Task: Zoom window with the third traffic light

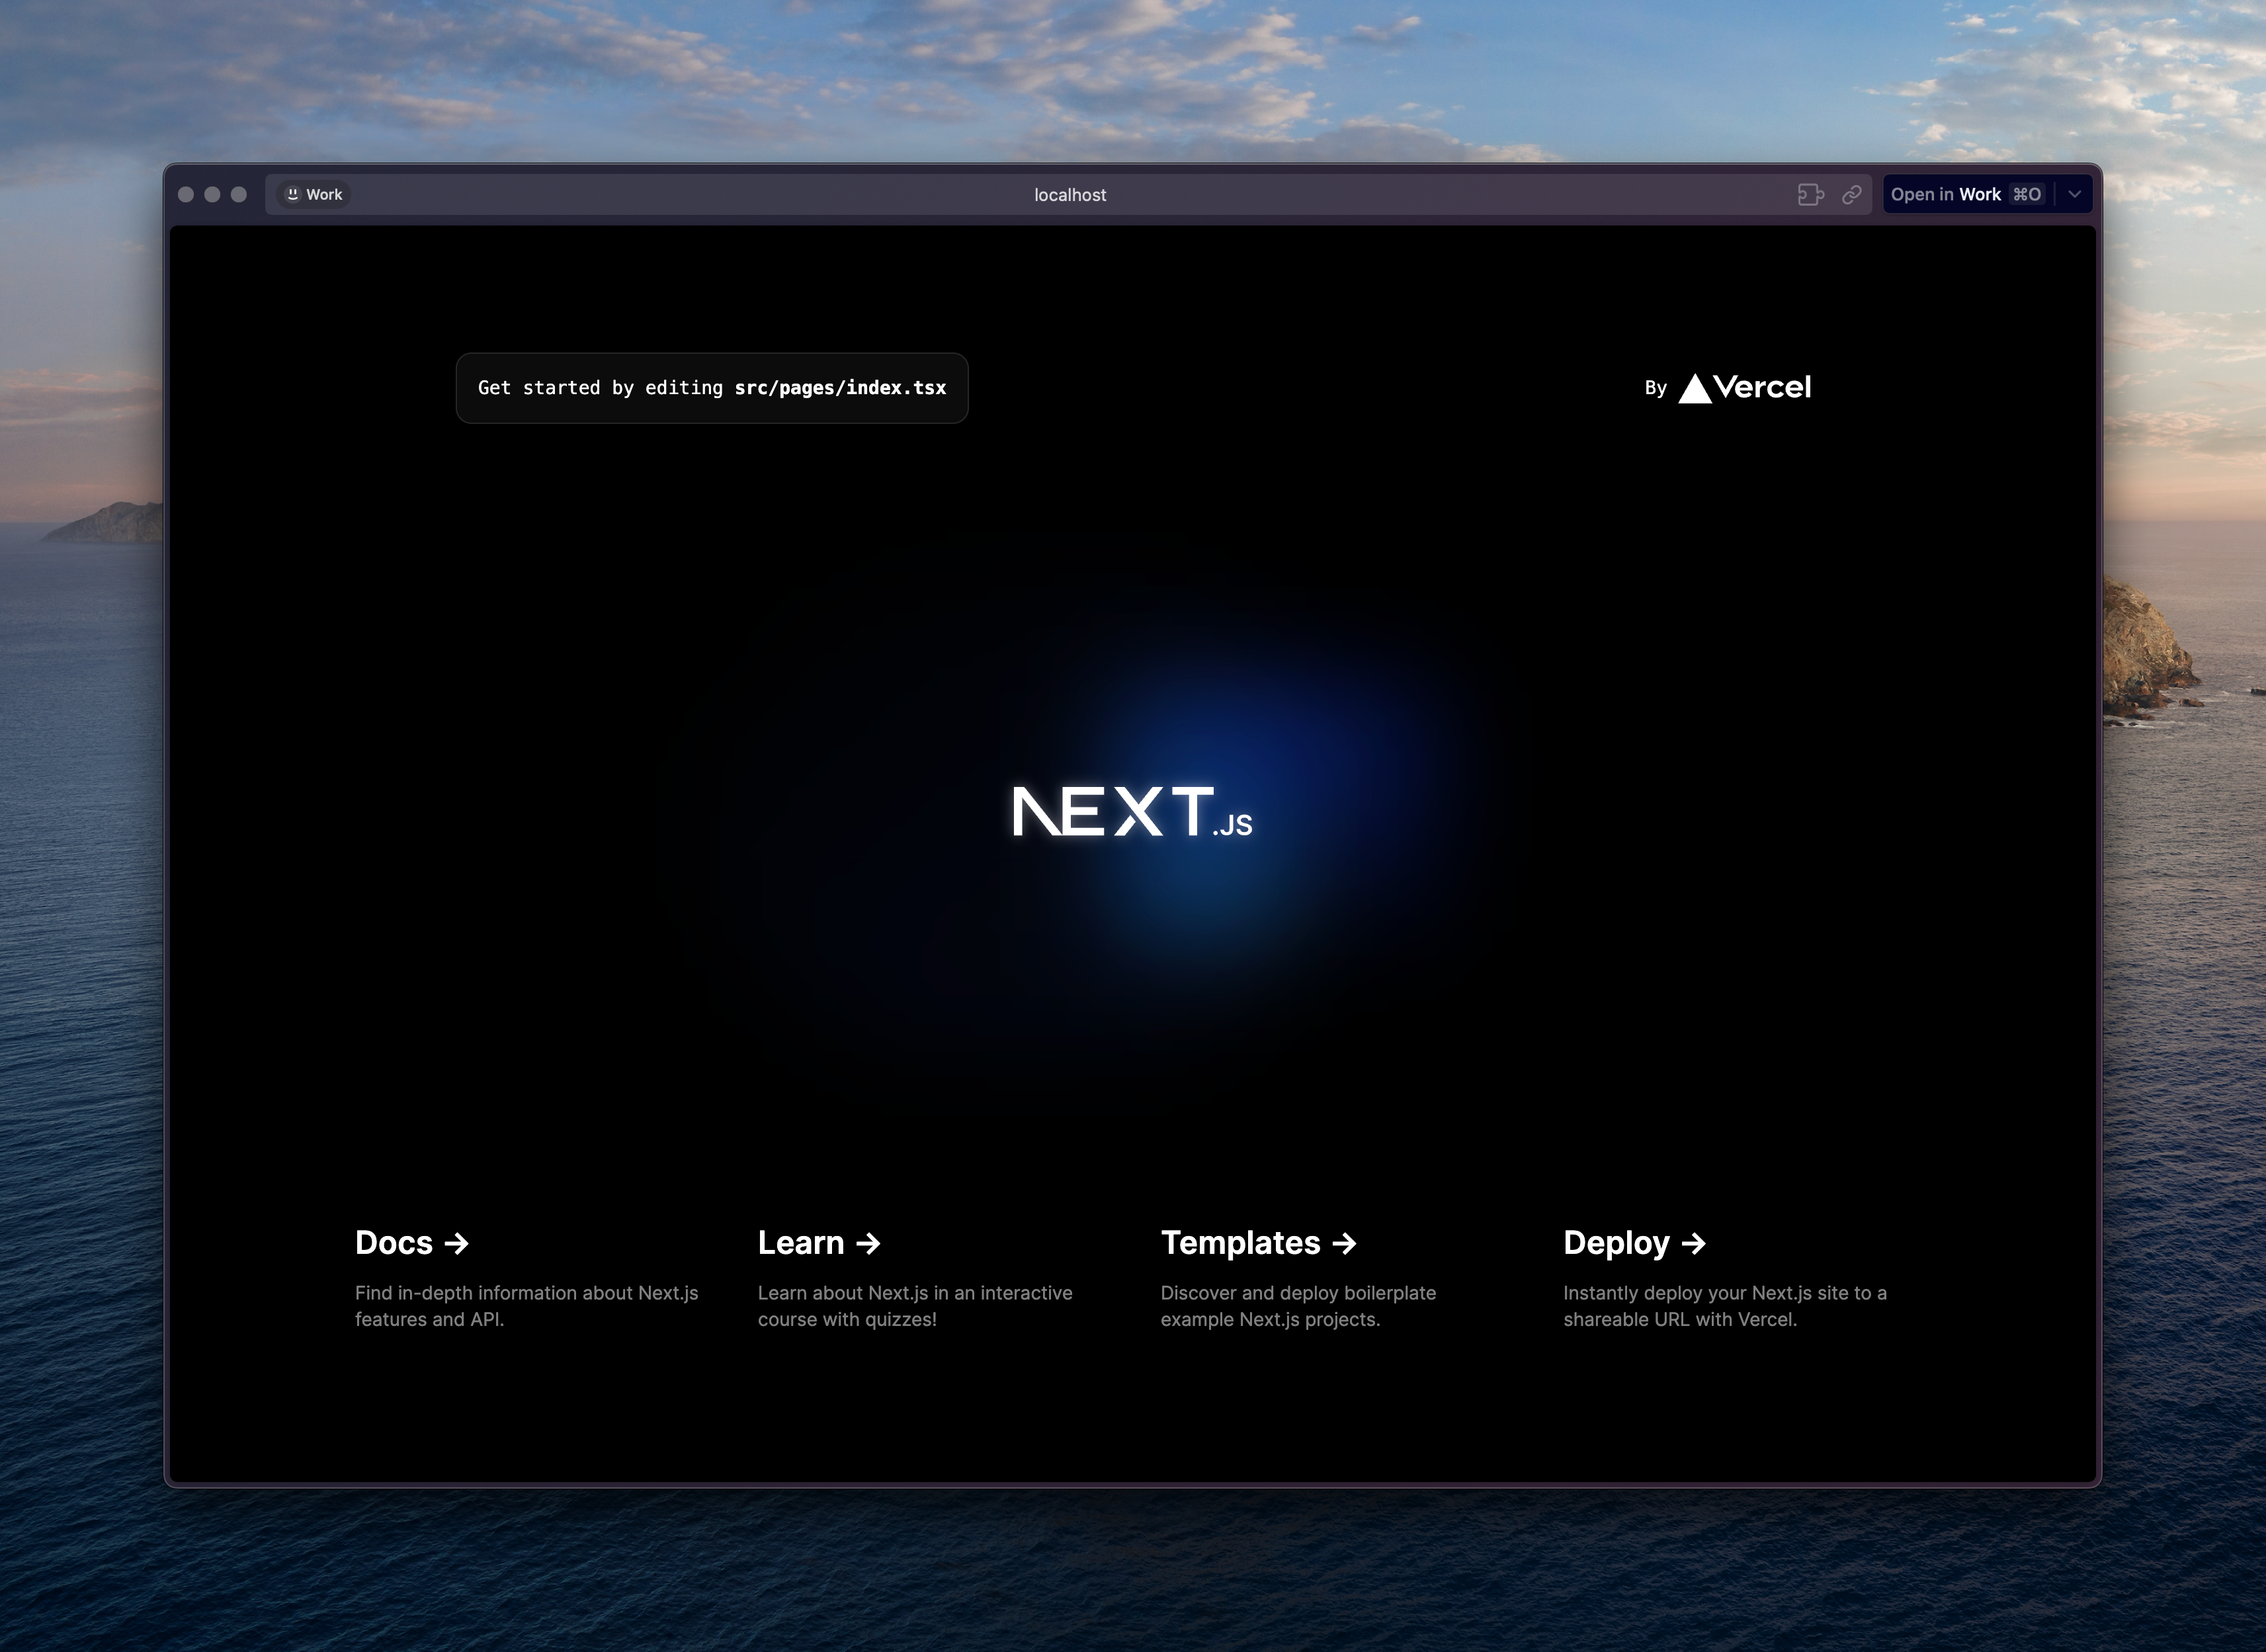Action: 239,194
